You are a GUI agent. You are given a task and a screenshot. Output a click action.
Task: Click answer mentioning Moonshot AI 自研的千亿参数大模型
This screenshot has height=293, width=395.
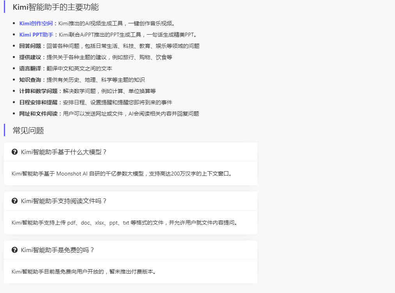click(121, 174)
